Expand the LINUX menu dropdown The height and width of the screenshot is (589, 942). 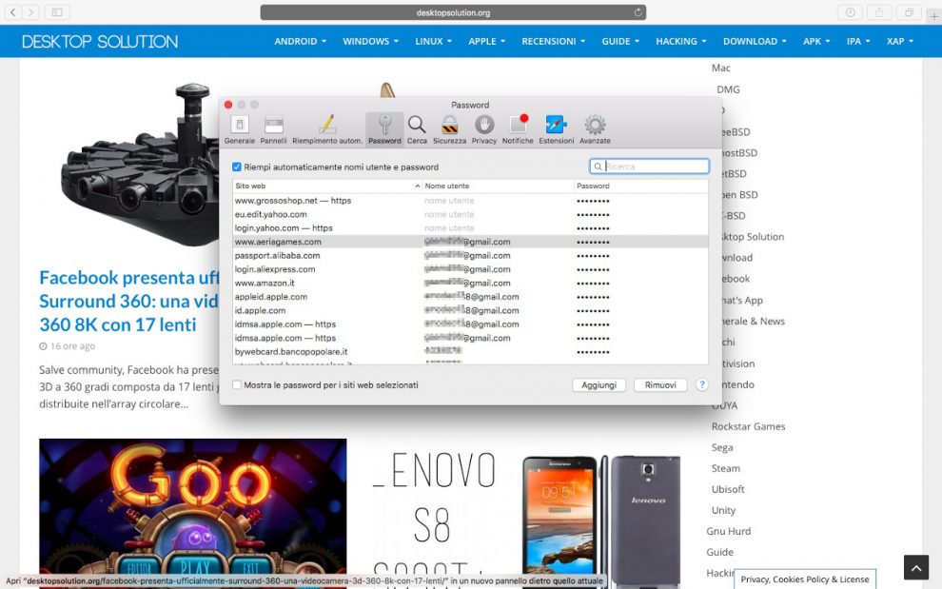pyautogui.click(x=433, y=41)
